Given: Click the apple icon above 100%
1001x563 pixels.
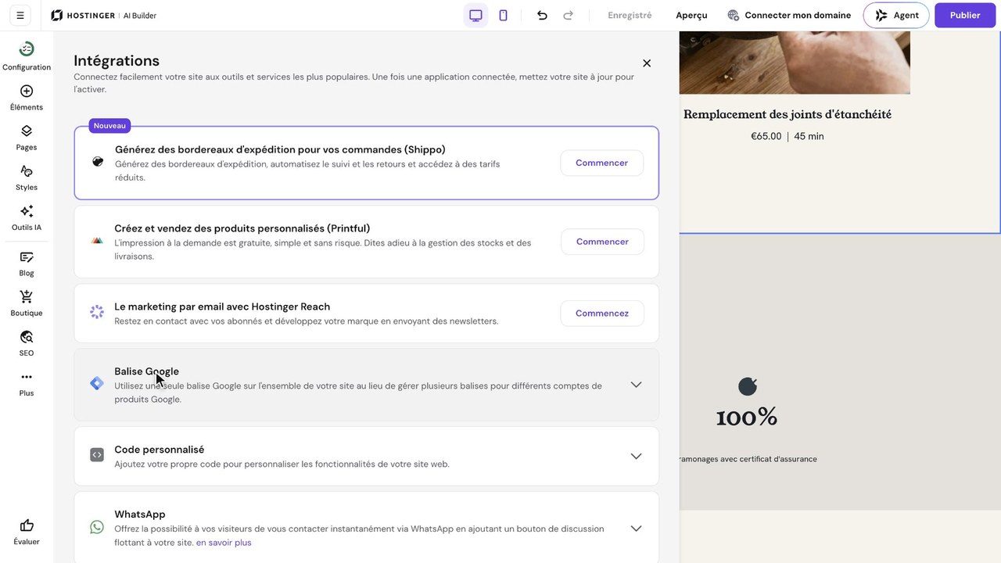Looking at the screenshot, I should 748,386.
